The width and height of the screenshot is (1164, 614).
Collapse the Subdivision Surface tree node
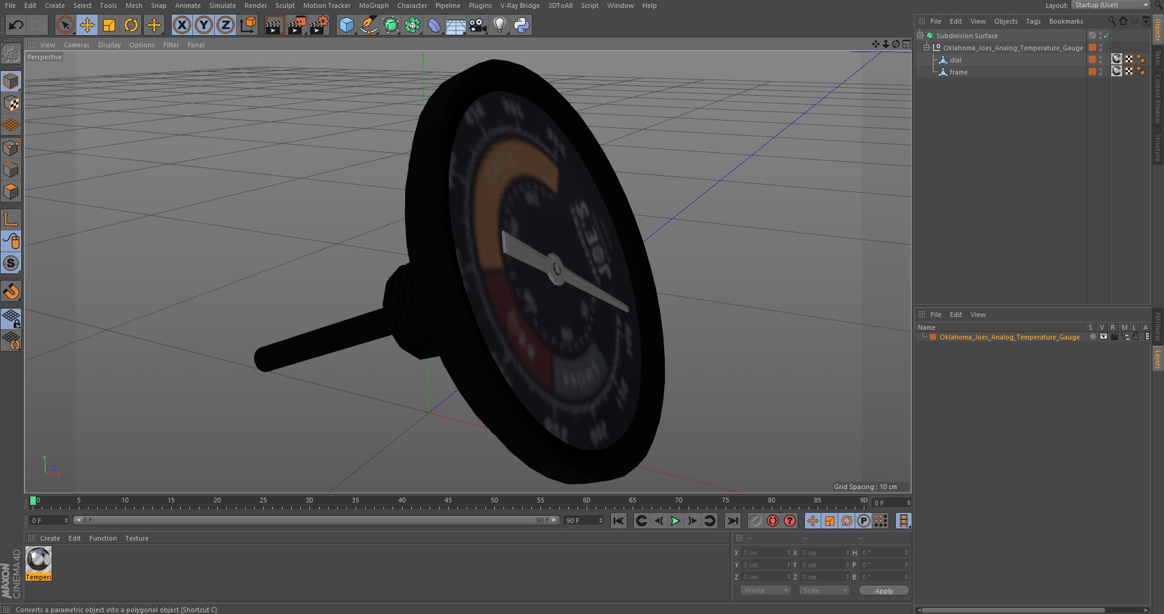tap(920, 36)
